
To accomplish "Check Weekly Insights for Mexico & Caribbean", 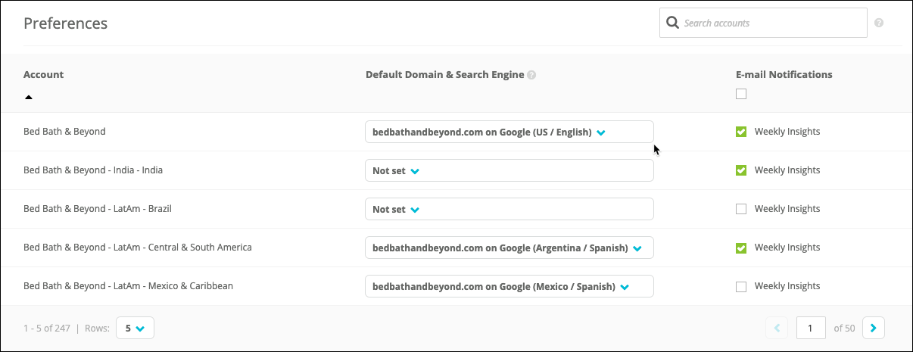I will 741,286.
